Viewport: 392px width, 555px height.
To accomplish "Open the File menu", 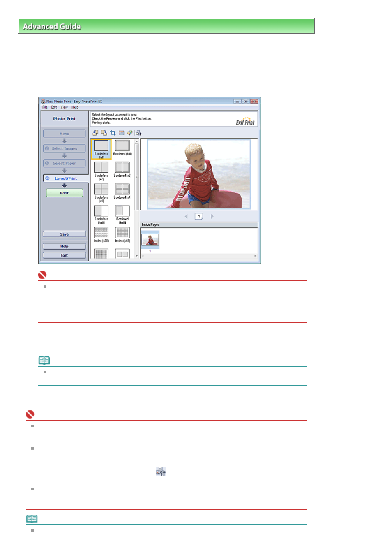I will [x=45, y=107].
